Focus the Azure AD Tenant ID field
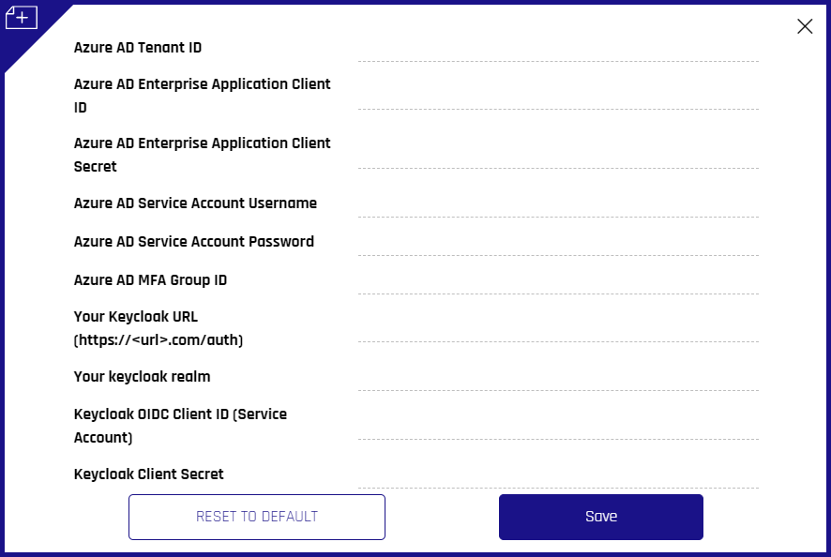This screenshot has width=831, height=557. (558, 51)
